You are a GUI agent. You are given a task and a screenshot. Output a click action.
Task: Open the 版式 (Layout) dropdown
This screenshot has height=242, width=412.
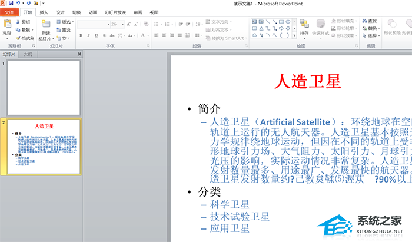[65, 22]
